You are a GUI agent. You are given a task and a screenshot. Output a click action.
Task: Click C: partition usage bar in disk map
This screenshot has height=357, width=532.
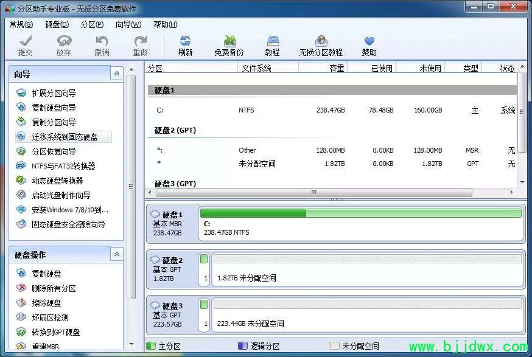(x=361, y=213)
